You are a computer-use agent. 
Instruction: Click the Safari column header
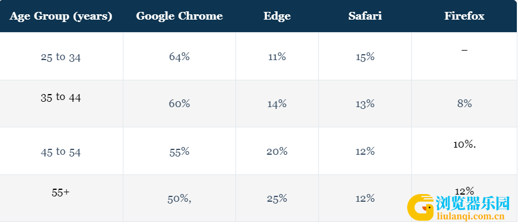pyautogui.click(x=365, y=16)
